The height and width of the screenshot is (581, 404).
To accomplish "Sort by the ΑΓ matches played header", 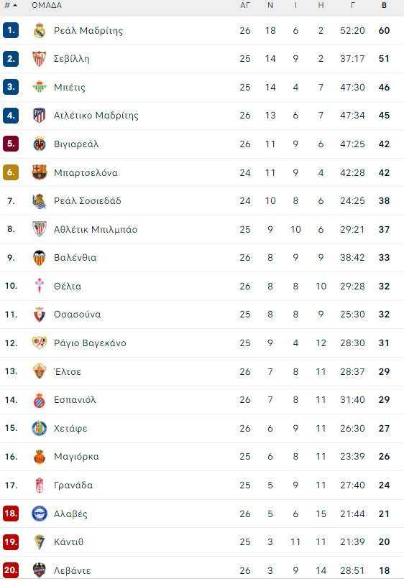I will click(245, 6).
